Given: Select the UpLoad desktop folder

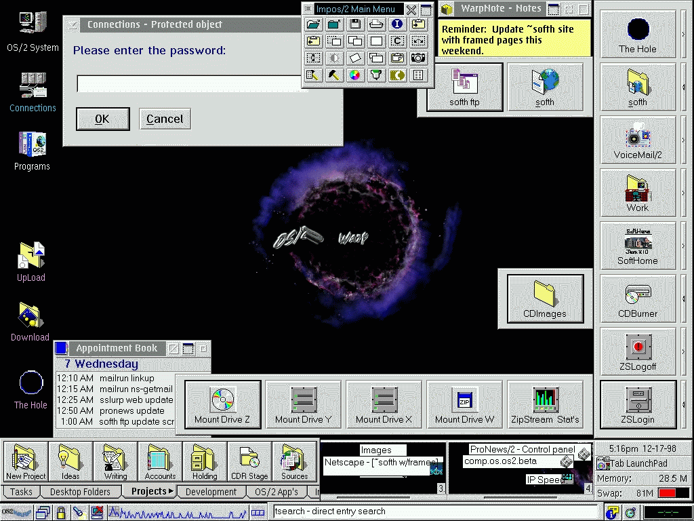Looking at the screenshot, I should click(31, 262).
